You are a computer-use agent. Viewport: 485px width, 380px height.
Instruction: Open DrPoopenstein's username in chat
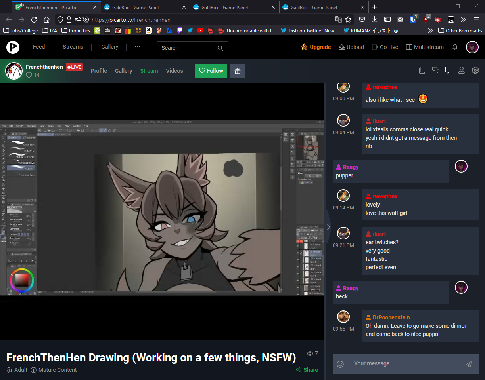391,317
